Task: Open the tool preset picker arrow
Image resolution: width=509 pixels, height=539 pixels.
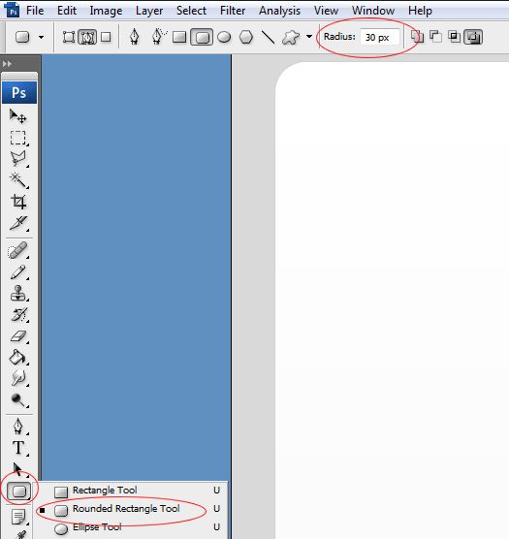Action: 42,37
